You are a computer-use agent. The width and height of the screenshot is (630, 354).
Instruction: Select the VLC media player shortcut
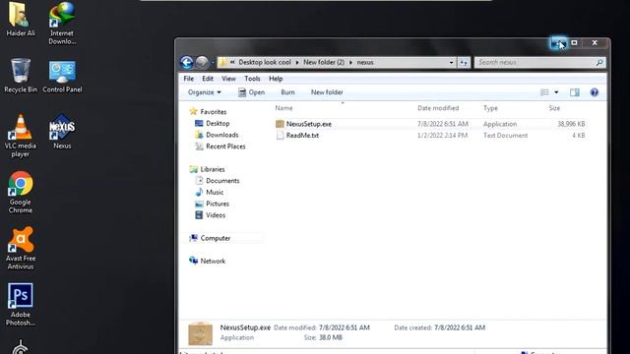click(x=20, y=136)
